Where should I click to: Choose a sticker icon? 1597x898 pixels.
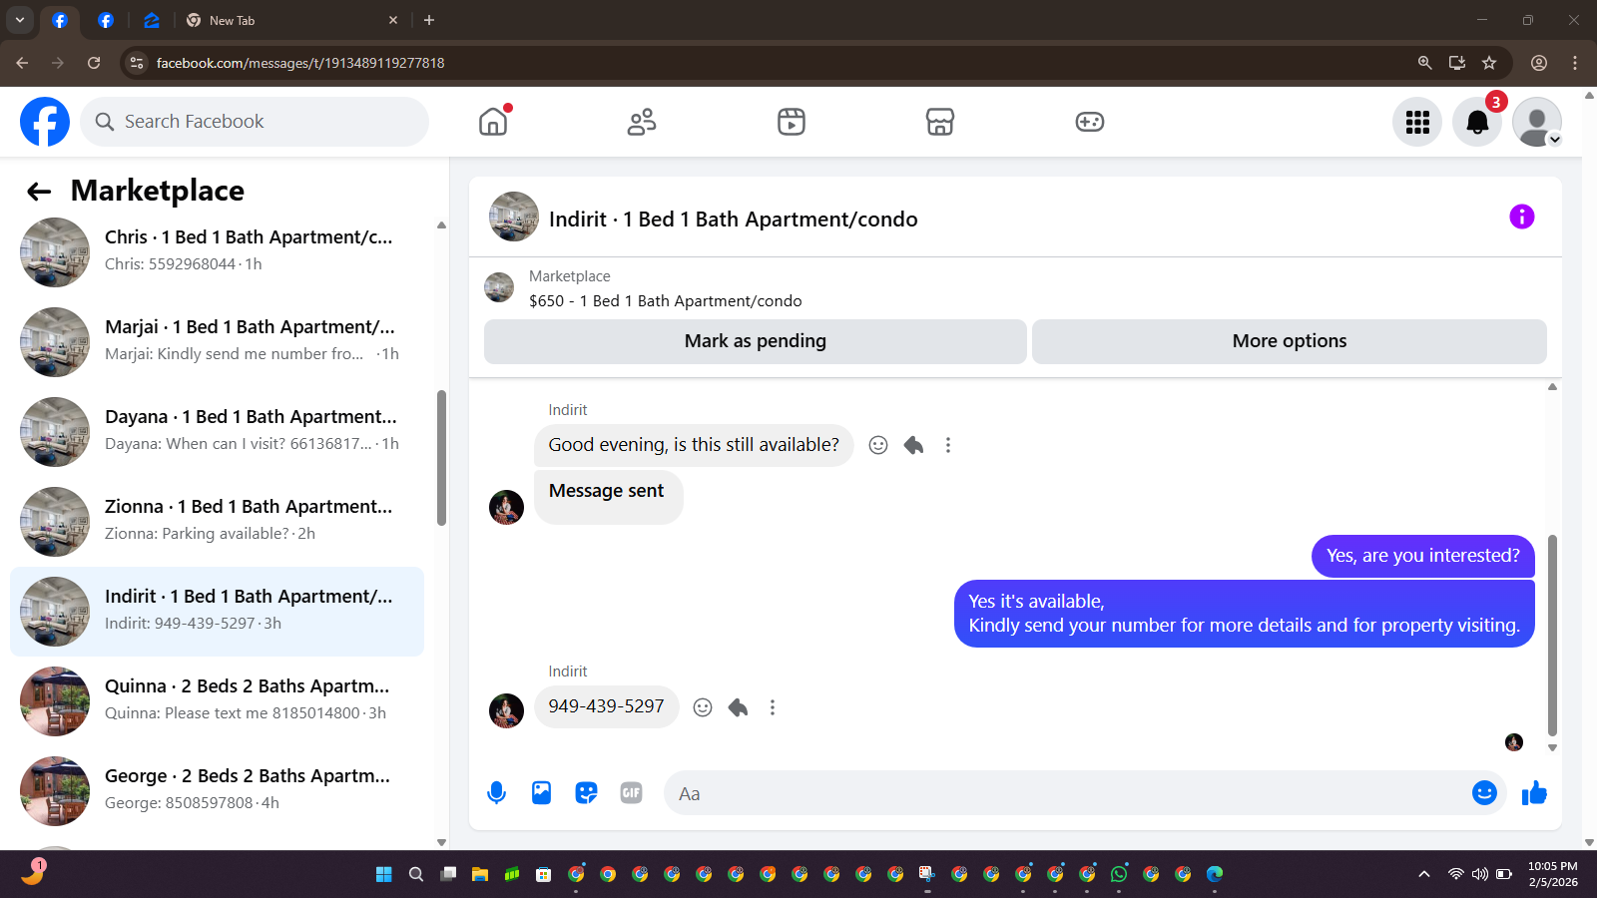(586, 793)
